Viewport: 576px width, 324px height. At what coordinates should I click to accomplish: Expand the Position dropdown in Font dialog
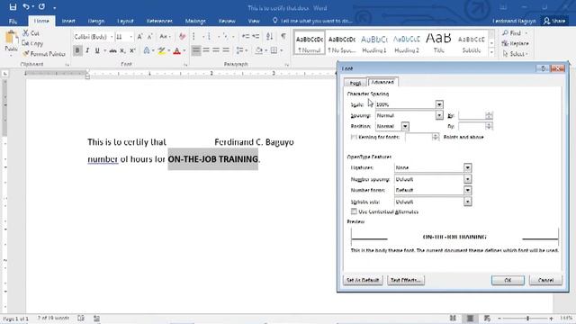(x=405, y=126)
